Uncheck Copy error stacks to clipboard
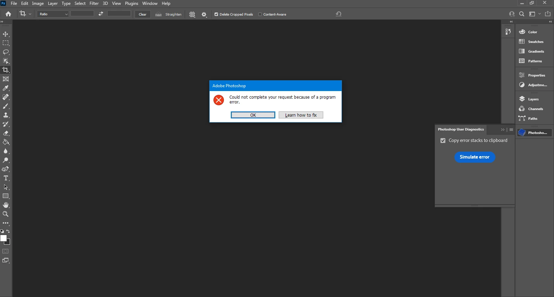554x297 pixels. [443, 141]
